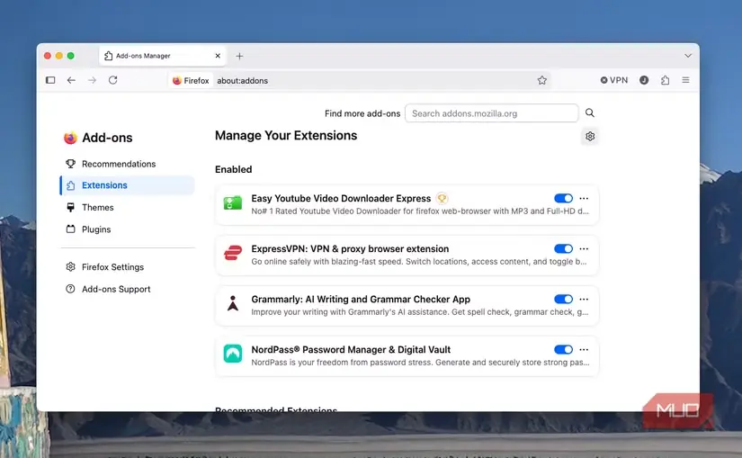This screenshot has width=742, height=458.
Task: Click the Extensions puzzle icon in the sidebar
Action: coord(70,185)
